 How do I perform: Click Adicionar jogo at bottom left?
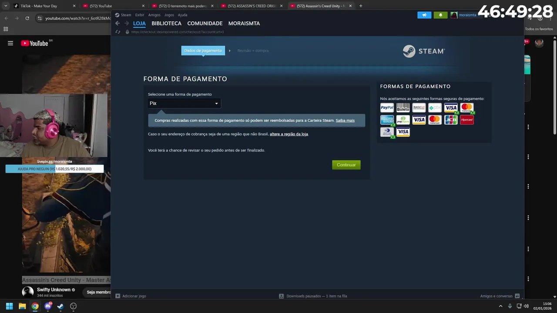(x=134, y=296)
